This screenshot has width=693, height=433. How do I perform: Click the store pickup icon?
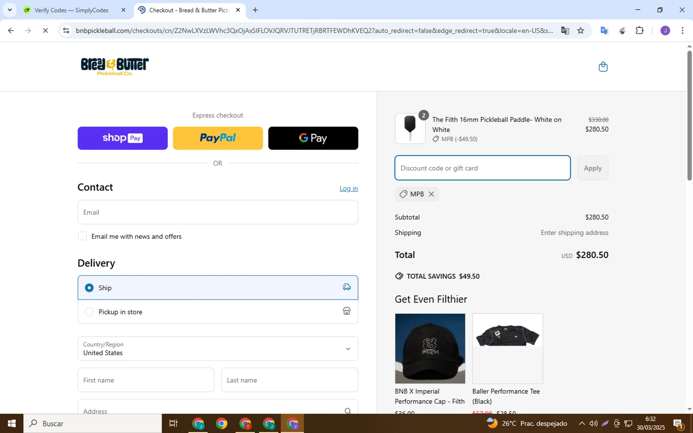346,311
